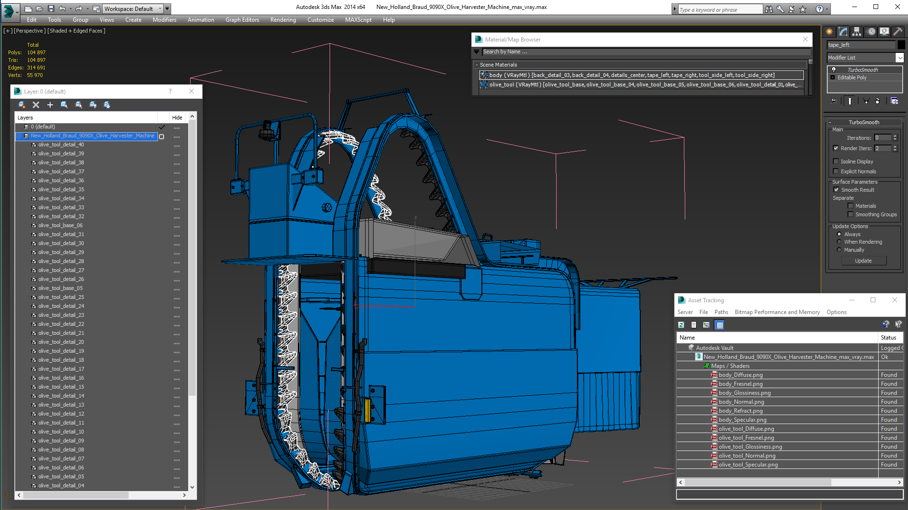
Task: Click the Hide column header in Layer dialog
Action: point(177,118)
